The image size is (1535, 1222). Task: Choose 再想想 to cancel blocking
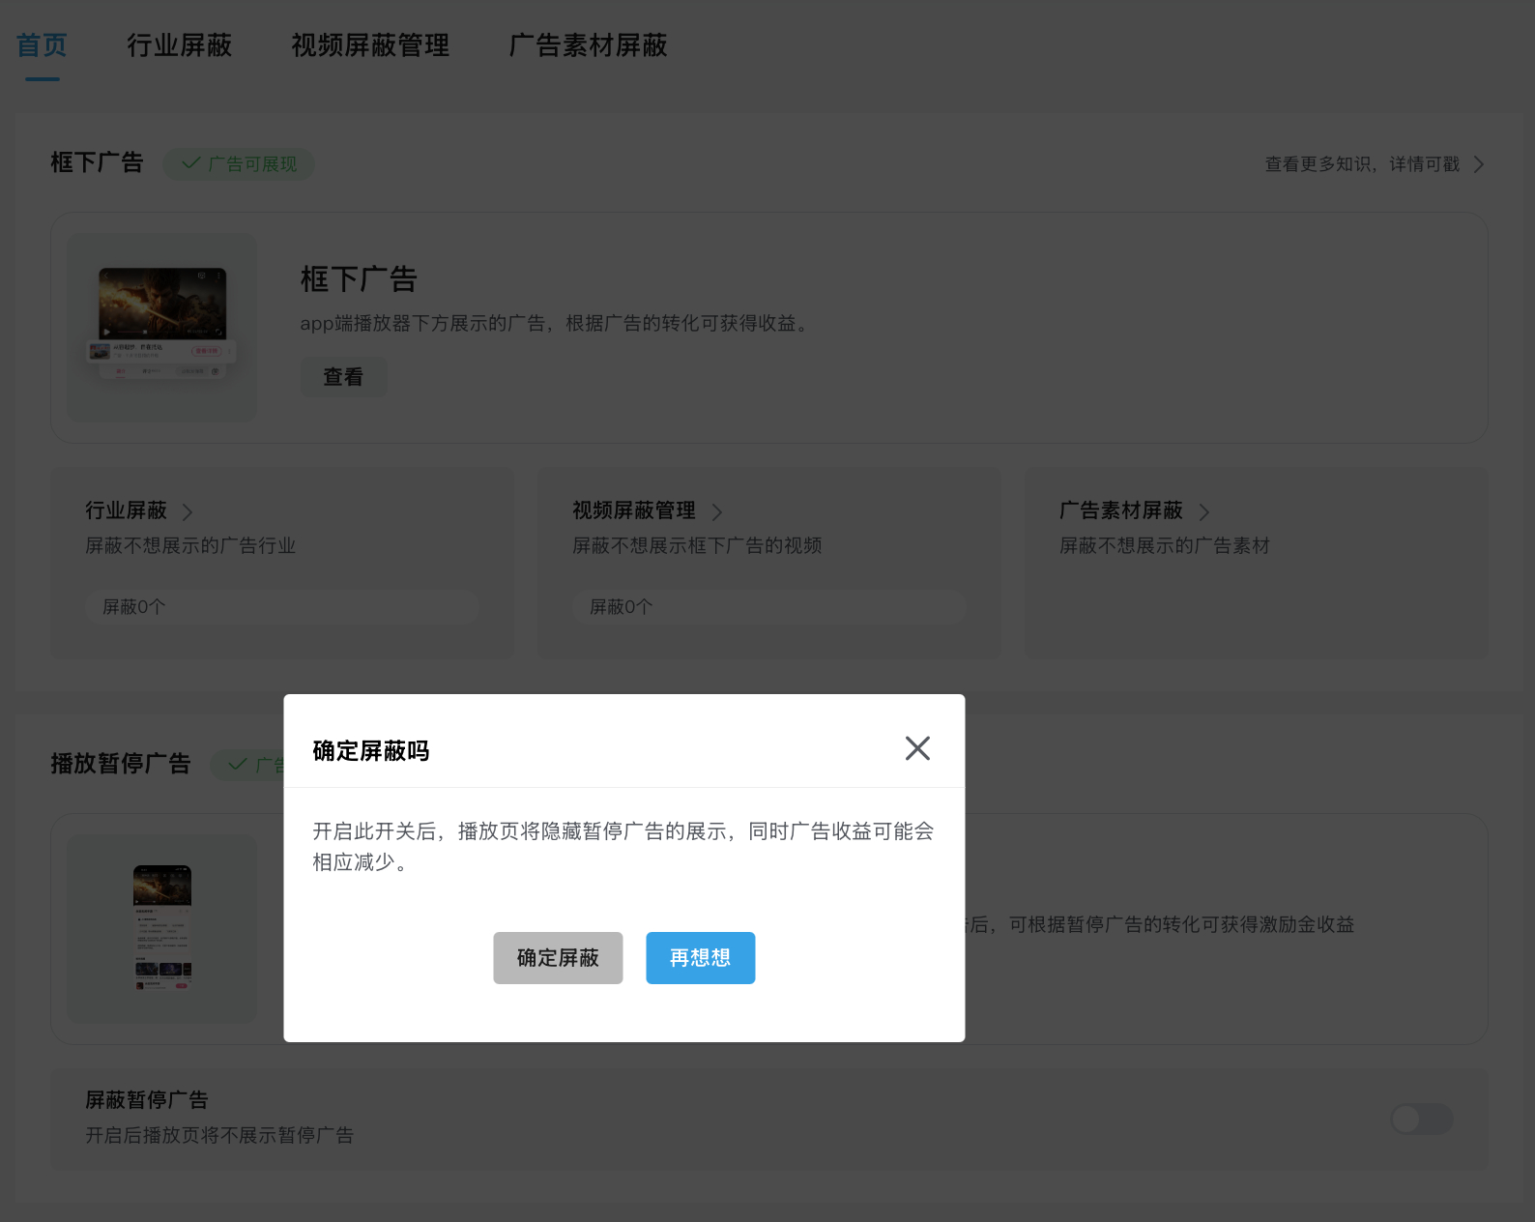[701, 958]
